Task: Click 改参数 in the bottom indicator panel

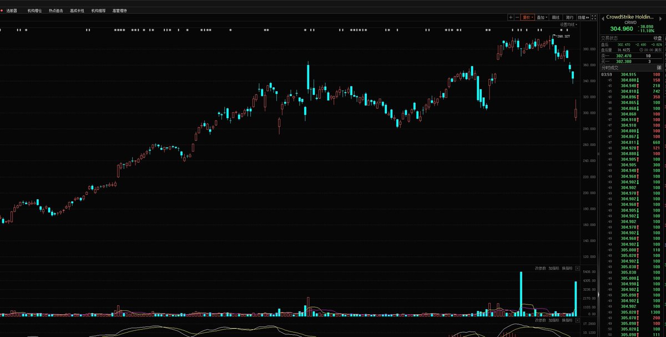Action: pos(541,320)
